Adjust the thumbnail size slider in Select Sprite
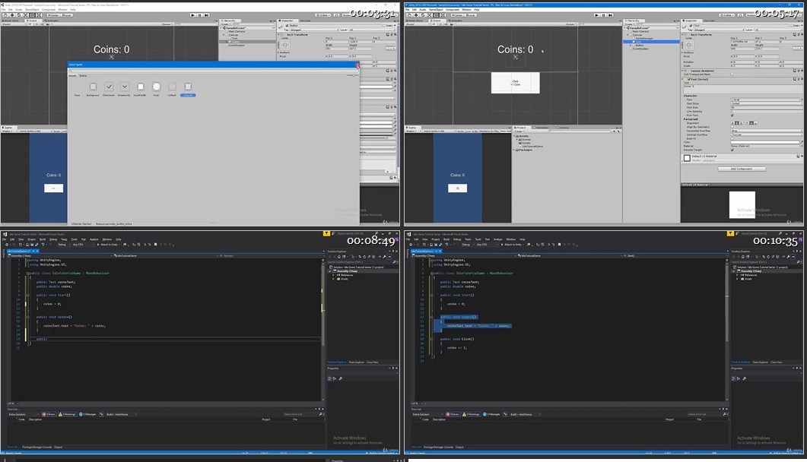Screen dimensions: 807x462 click(354, 75)
